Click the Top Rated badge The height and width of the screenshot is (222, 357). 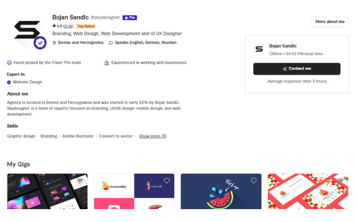tap(86, 26)
